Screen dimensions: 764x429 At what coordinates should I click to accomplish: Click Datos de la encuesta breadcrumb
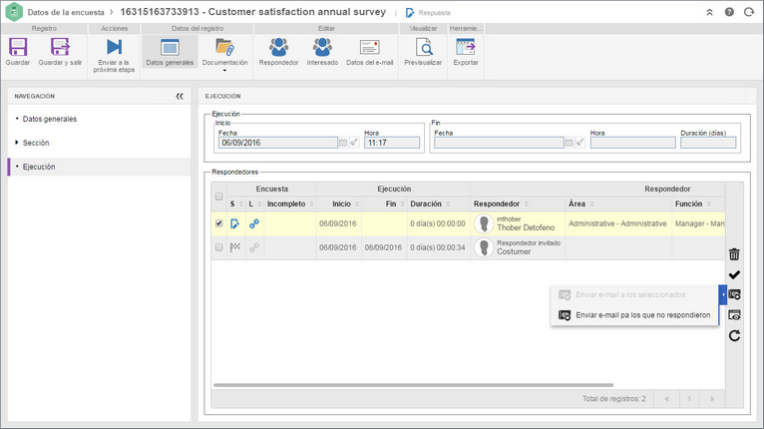tap(66, 12)
